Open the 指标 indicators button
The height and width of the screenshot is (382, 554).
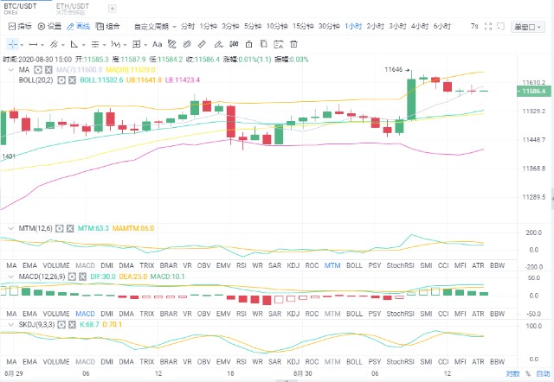(20, 26)
